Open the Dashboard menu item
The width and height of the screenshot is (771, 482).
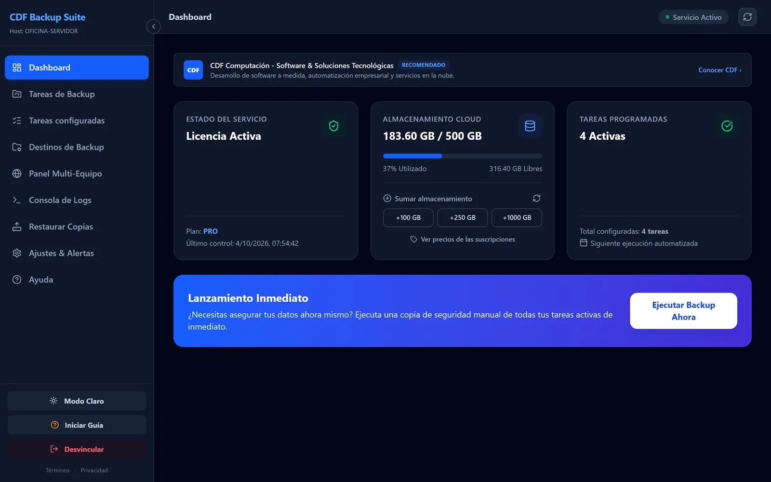tap(77, 67)
